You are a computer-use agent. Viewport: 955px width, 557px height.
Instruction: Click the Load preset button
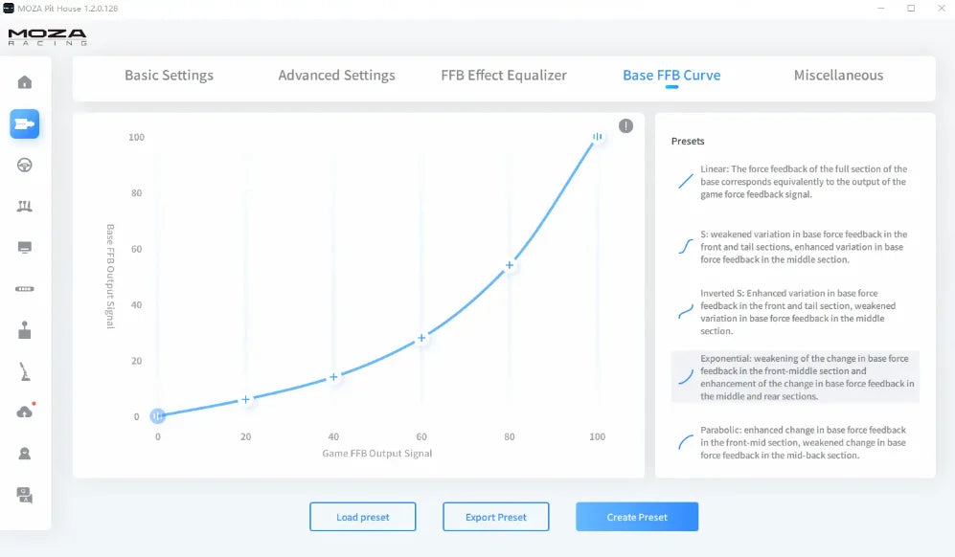point(363,517)
